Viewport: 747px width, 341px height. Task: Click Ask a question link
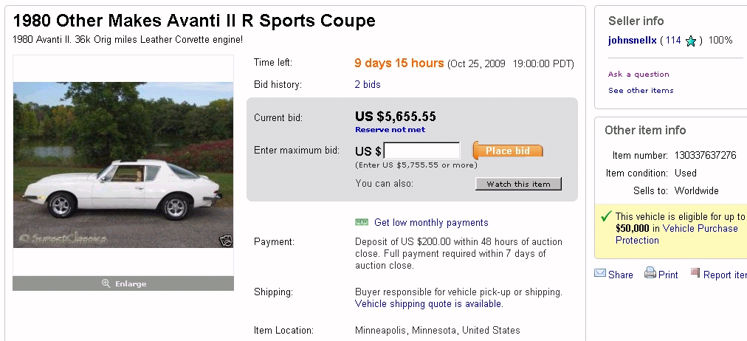pos(638,75)
